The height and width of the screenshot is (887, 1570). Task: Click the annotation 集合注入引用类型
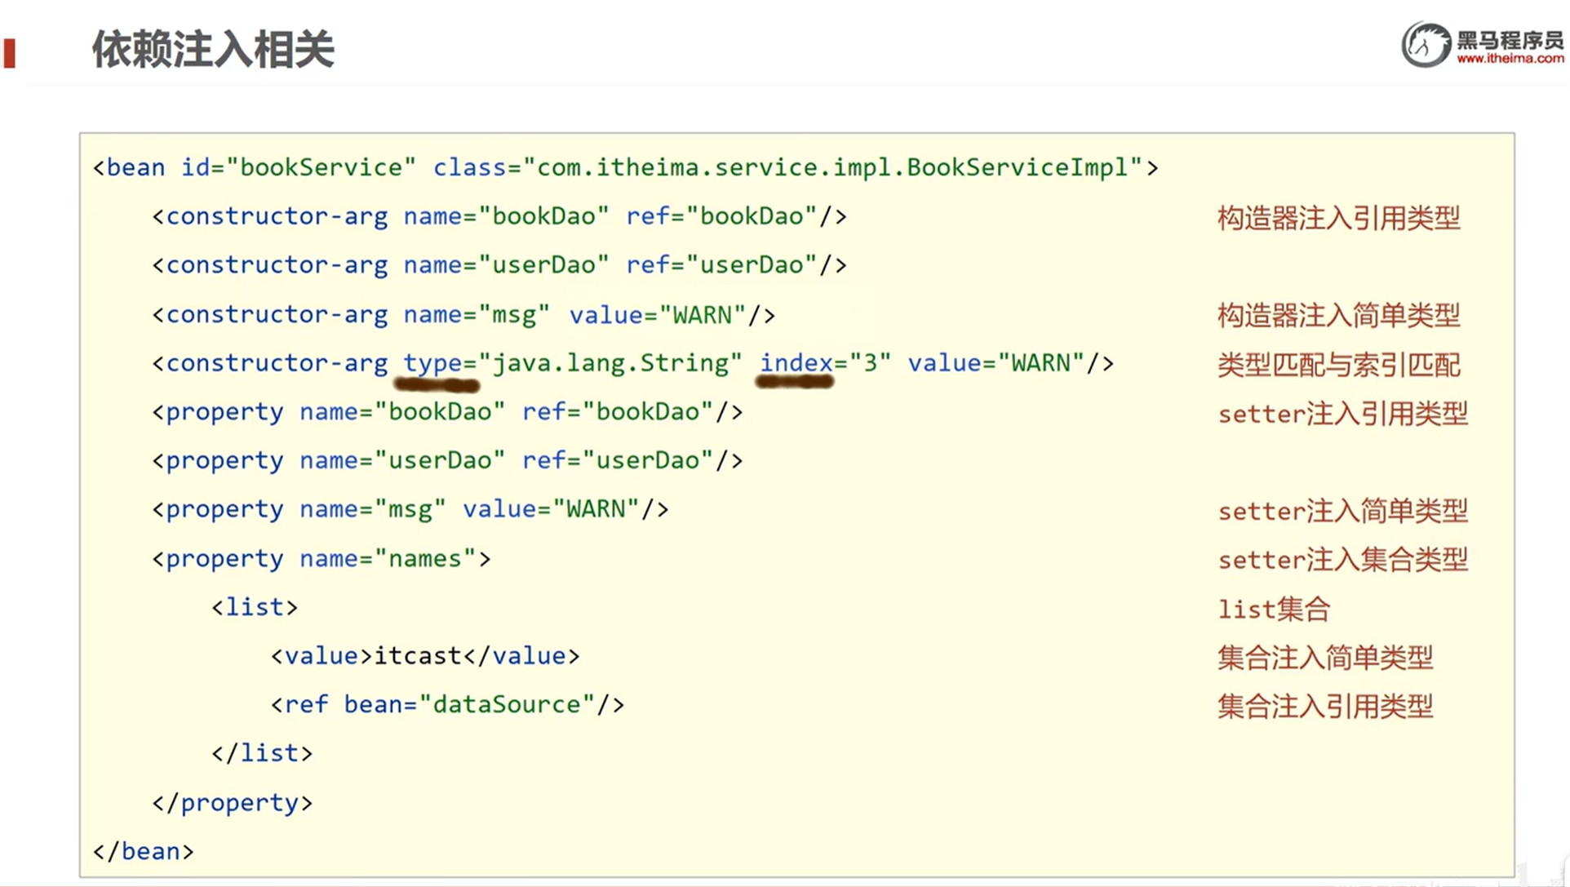[1324, 706]
